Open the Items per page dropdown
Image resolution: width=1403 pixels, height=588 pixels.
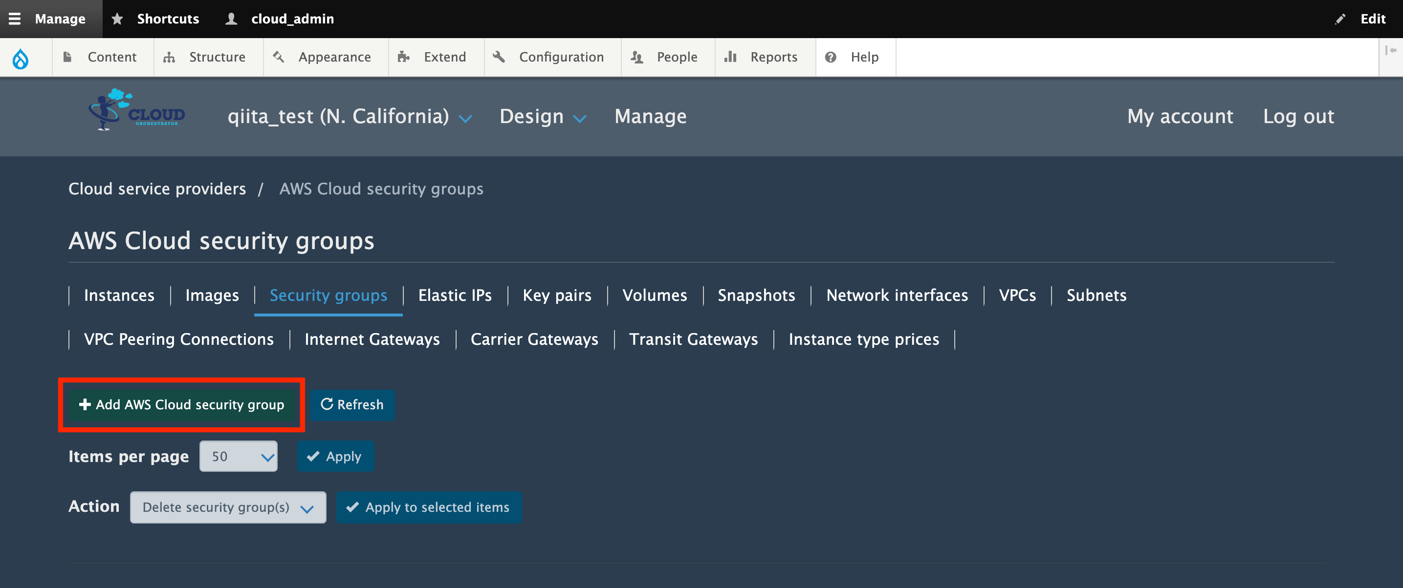(x=238, y=456)
